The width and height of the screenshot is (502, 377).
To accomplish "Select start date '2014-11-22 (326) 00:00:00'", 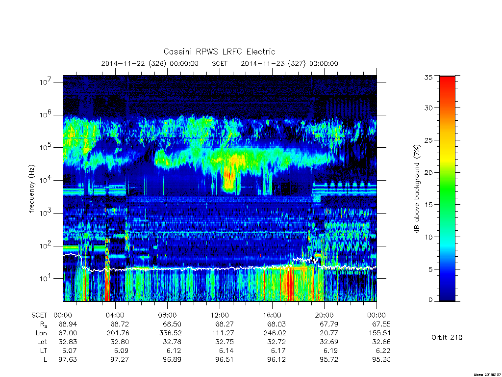I will [x=150, y=63].
